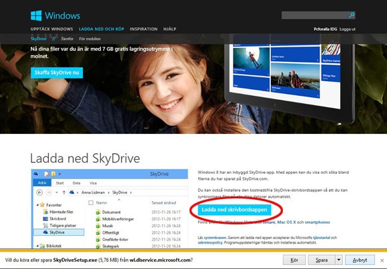Click SkyDrive in the address breadcrumb

119,192
